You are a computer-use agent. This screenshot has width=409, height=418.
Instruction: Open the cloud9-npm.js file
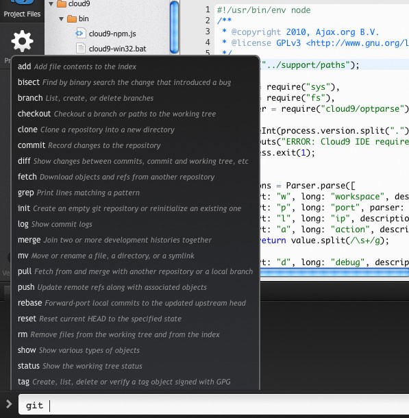(x=112, y=34)
